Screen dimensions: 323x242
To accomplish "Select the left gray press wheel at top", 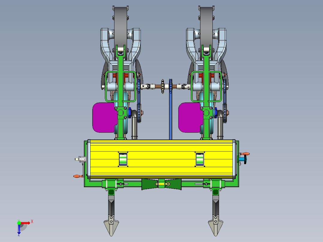I will (x=120, y=27).
